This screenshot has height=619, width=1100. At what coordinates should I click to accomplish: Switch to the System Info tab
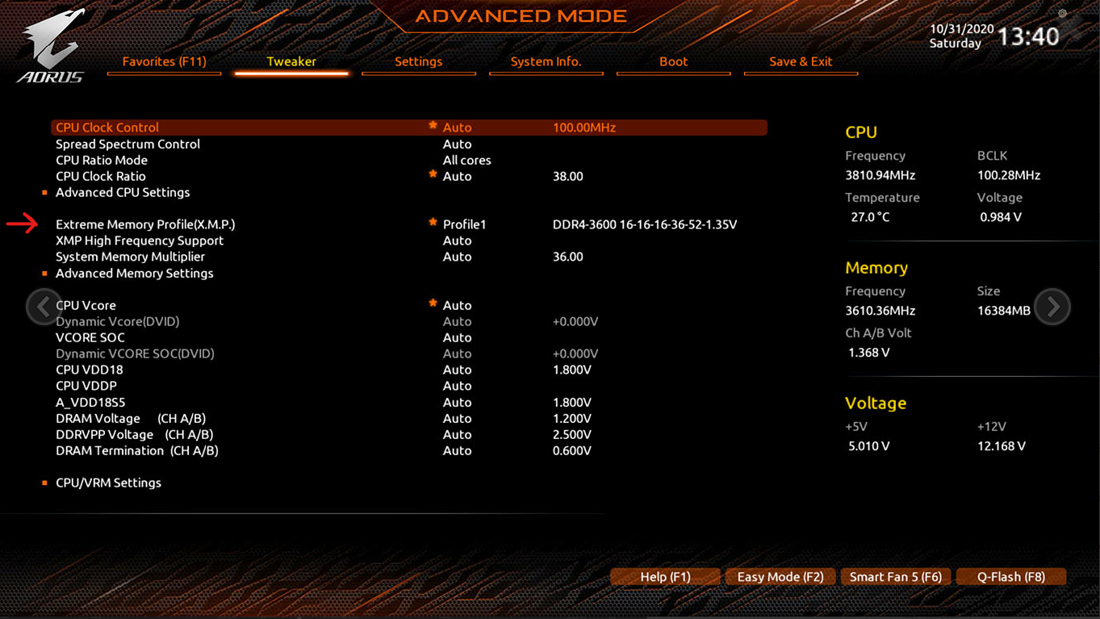pyautogui.click(x=546, y=61)
